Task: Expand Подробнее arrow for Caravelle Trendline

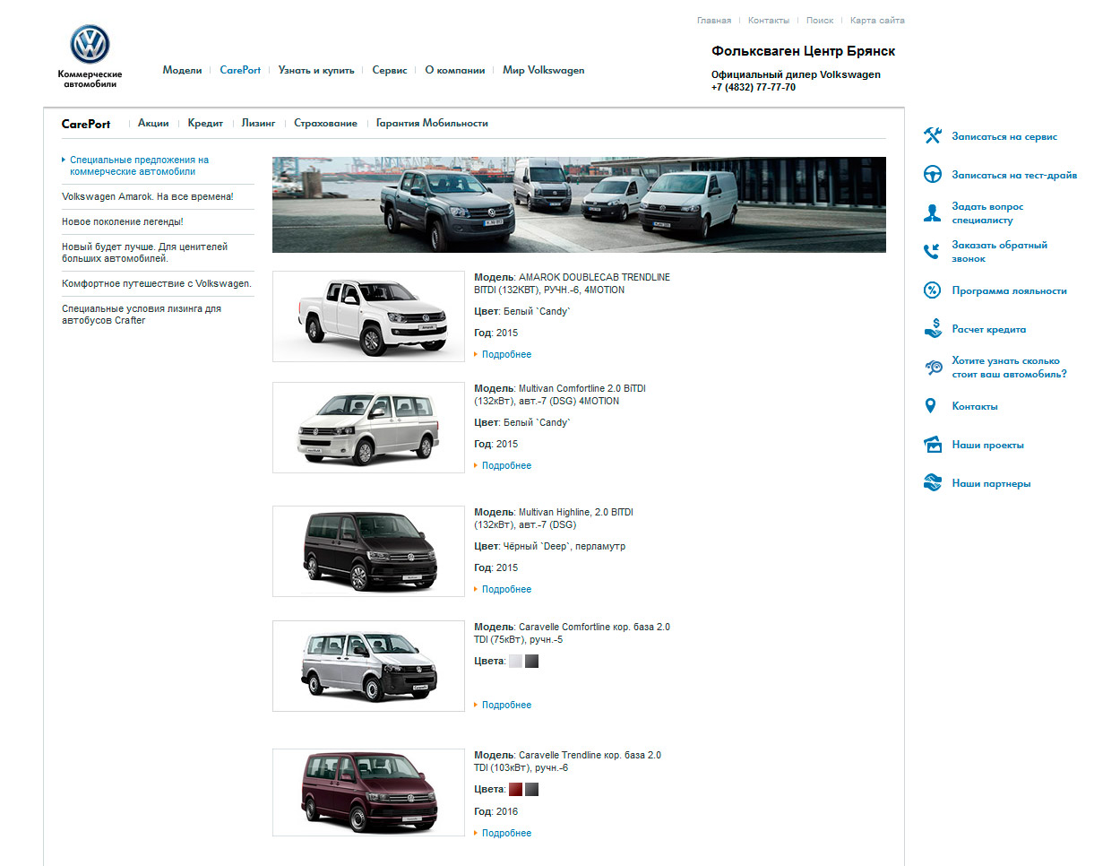Action: coord(476,834)
